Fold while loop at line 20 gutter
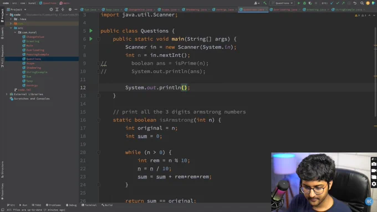This screenshot has width=377, height=212. pyautogui.click(x=99, y=152)
